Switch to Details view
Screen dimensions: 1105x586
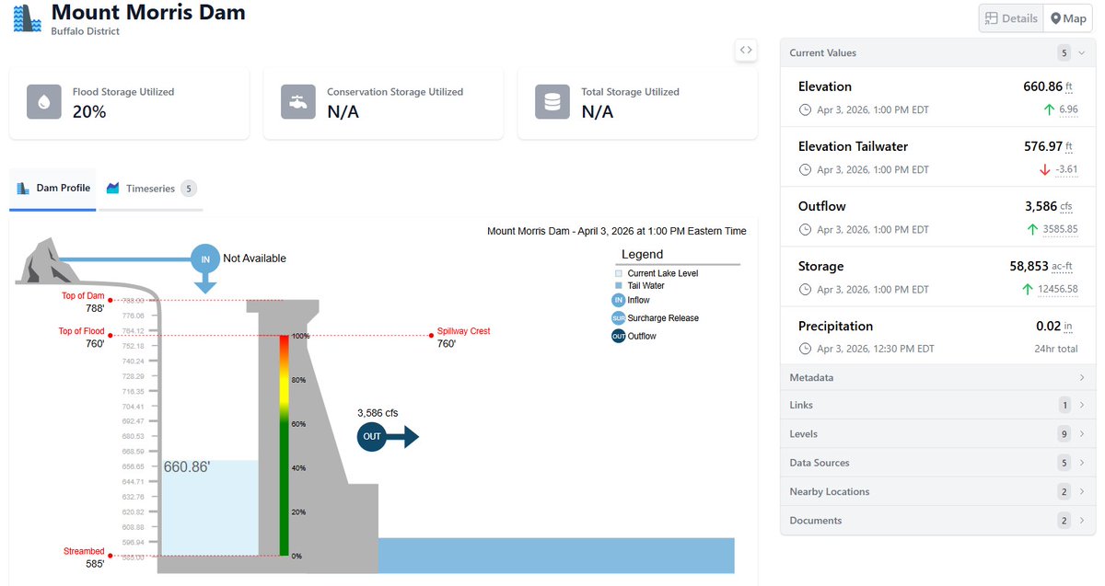click(x=1011, y=18)
